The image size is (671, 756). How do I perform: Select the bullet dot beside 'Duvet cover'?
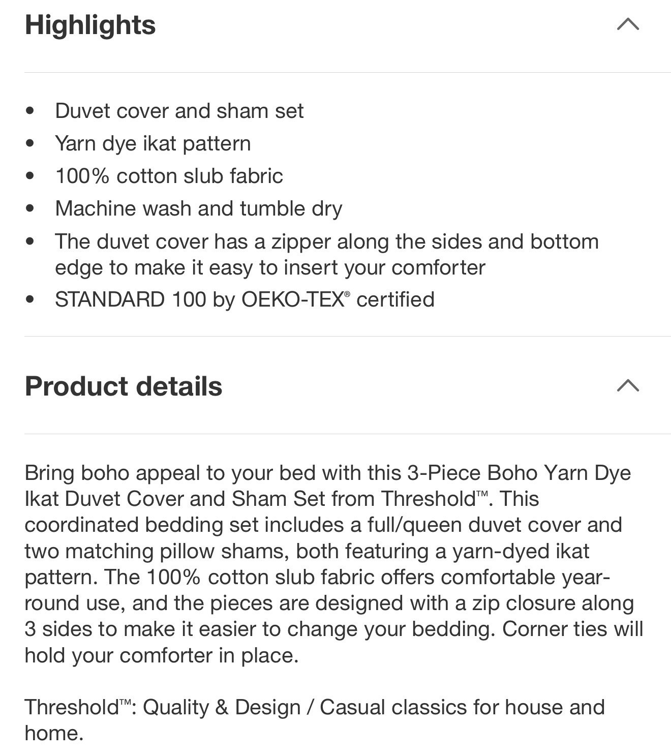click(x=30, y=110)
